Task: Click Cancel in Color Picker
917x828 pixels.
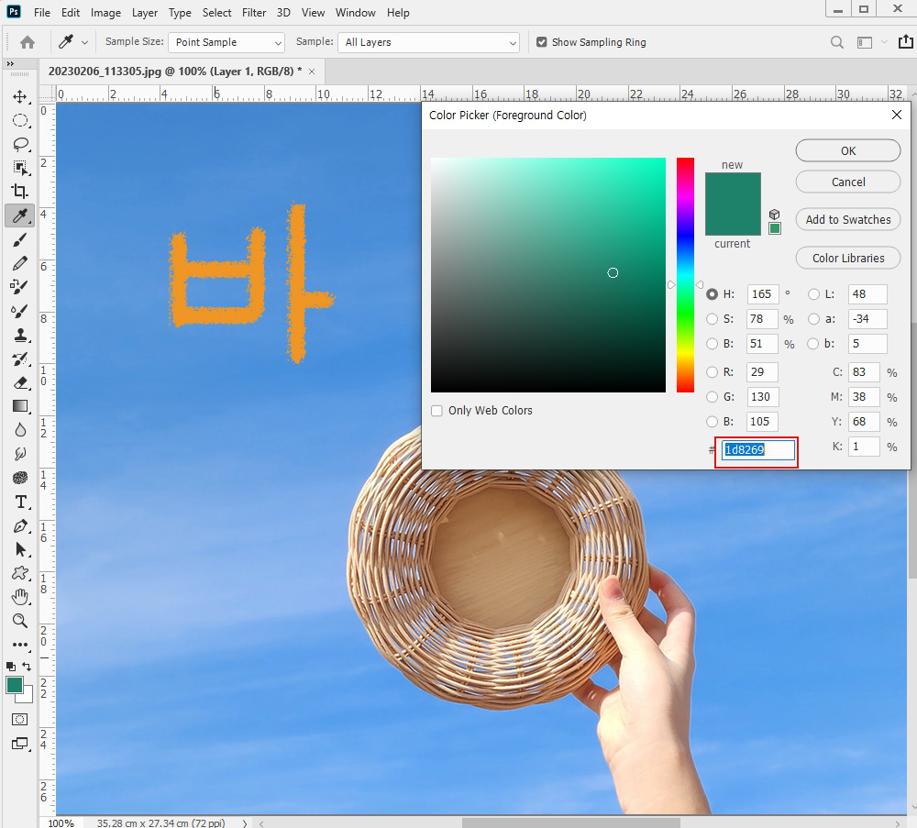Action: click(x=848, y=182)
